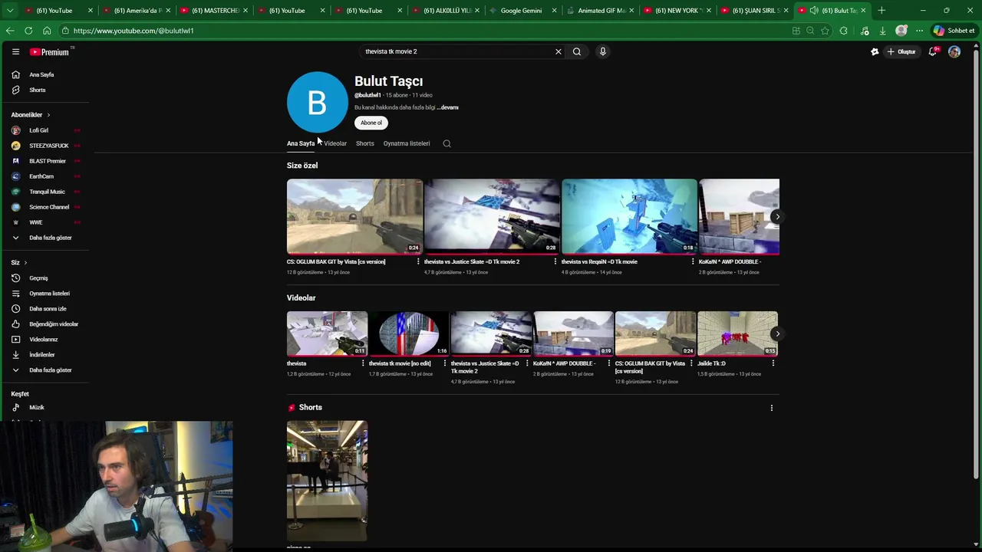Viewport: 982px width, 552px height.
Task: Expand the Siz section chevron
Action: pyautogui.click(x=25, y=263)
